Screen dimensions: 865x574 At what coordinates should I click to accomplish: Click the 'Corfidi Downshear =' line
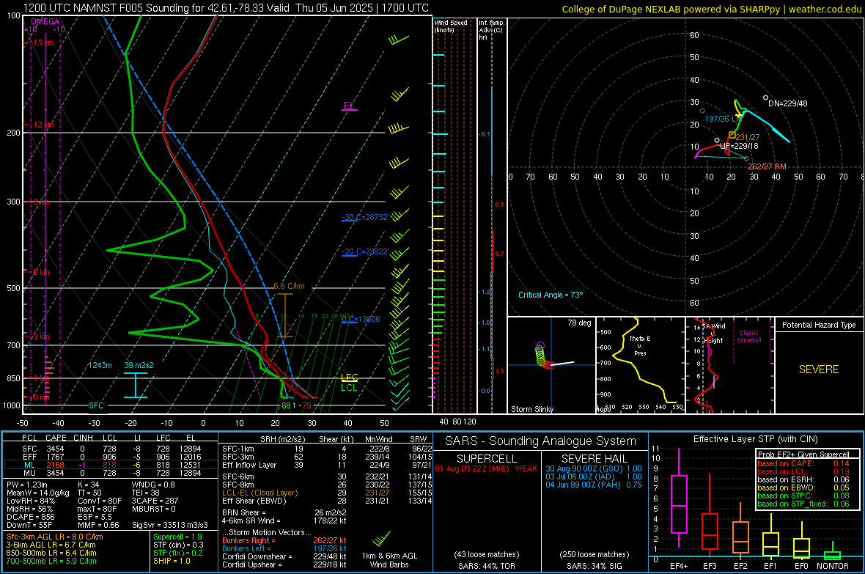click(284, 556)
